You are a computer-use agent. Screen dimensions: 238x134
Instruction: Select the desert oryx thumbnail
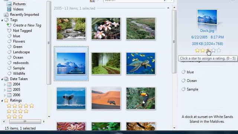coord(106,98)
